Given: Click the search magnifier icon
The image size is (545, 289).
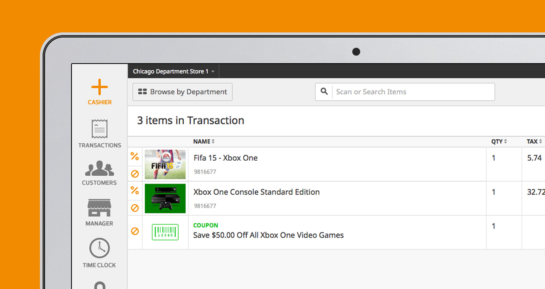Looking at the screenshot, I should click(324, 92).
